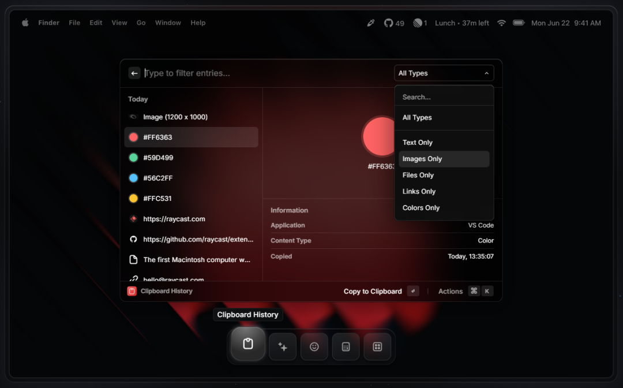Screen dimensions: 623x388
Task: Select The first Macintosh computer entry
Action: coord(191,260)
